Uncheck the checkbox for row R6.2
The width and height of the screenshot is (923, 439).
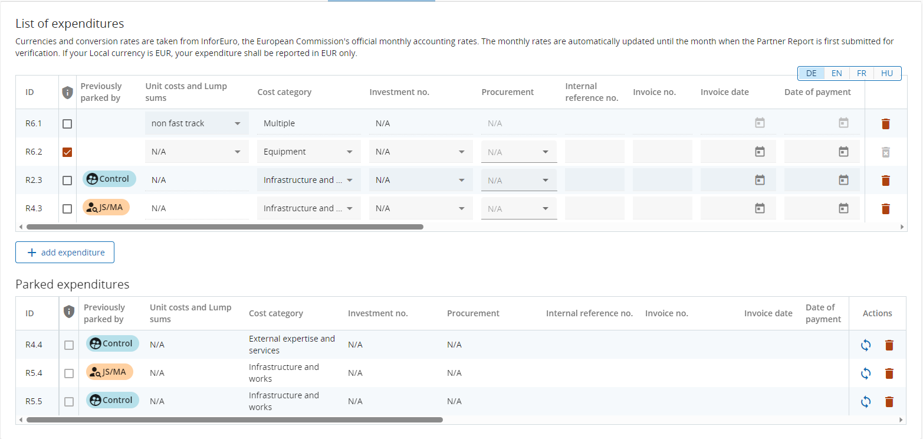point(67,152)
